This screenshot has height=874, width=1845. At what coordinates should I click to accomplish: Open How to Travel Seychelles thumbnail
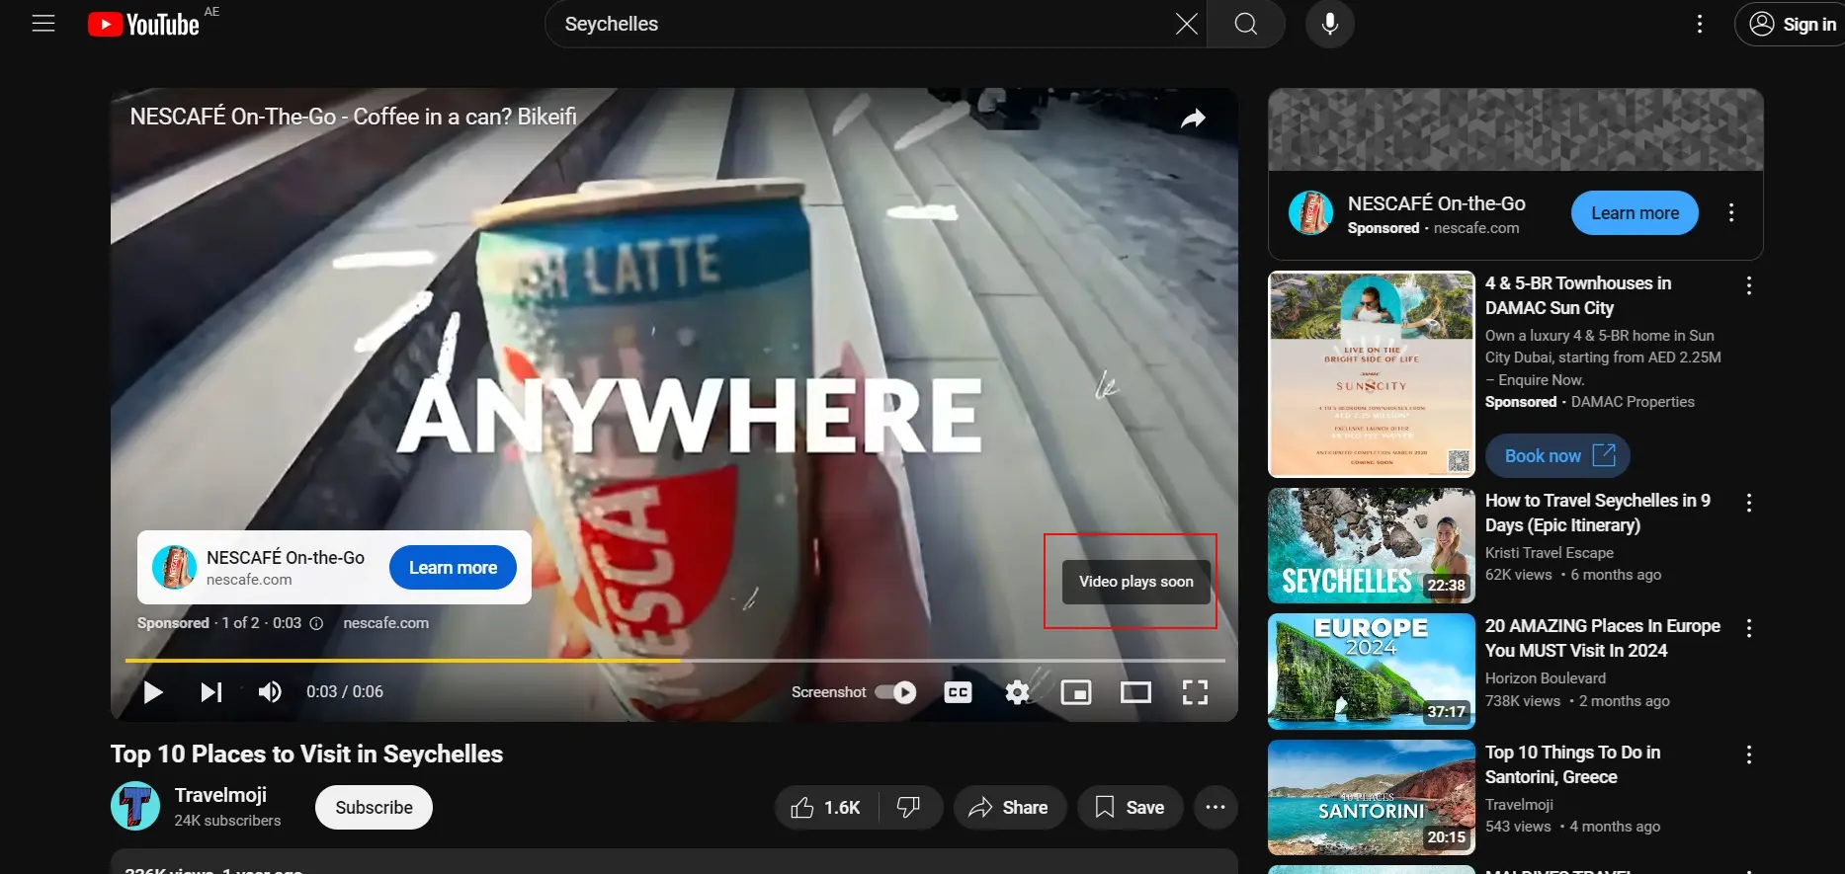pyautogui.click(x=1371, y=545)
